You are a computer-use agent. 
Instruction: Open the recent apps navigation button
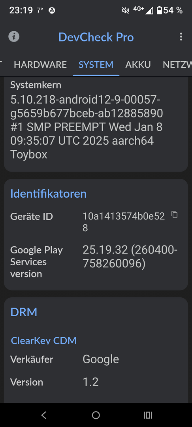[x=148, y=415]
